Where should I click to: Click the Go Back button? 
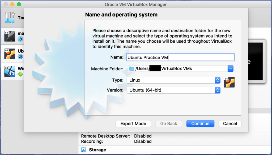[x=169, y=124]
